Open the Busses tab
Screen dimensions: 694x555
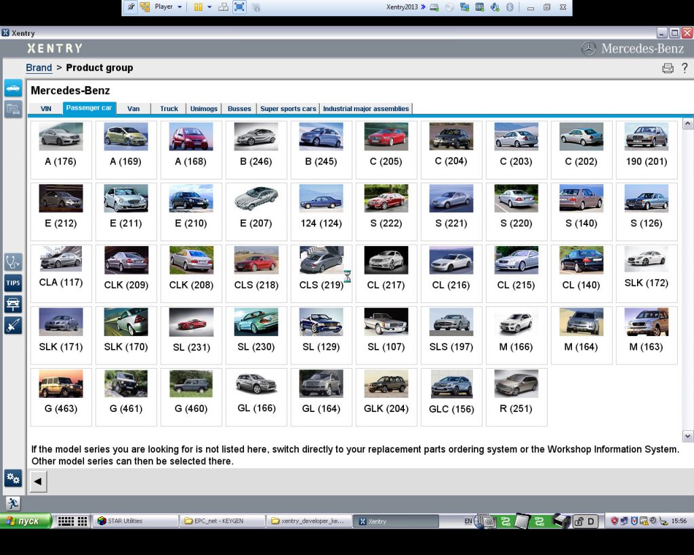pyautogui.click(x=239, y=109)
